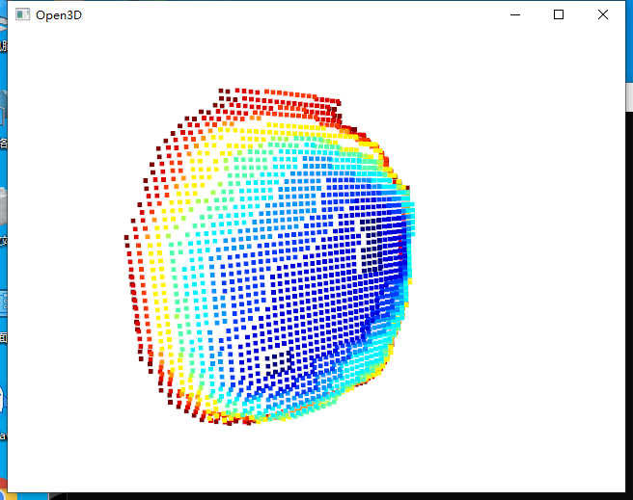This screenshot has width=633, height=500.
Task: Minimize the Open3D window
Action: click(x=515, y=14)
